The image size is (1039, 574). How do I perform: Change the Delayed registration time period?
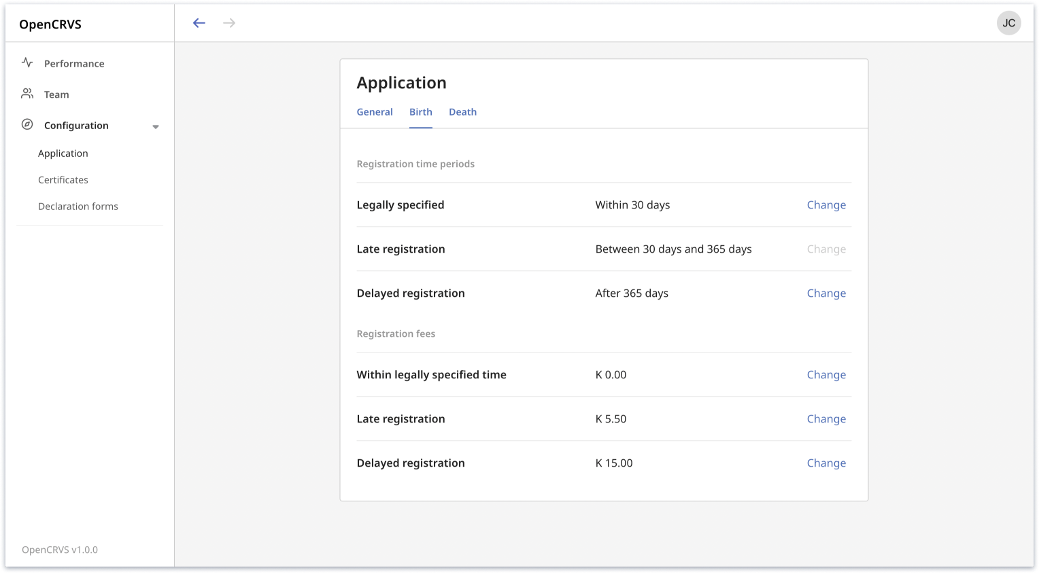826,293
